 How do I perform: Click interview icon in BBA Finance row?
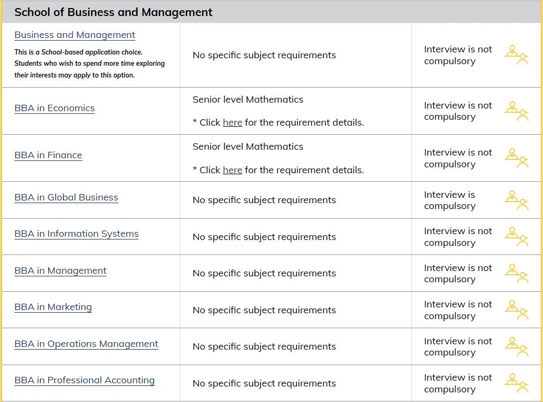[517, 158]
